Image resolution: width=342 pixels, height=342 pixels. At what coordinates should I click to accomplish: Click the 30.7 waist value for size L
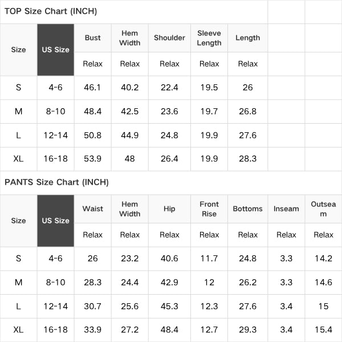[92, 306]
